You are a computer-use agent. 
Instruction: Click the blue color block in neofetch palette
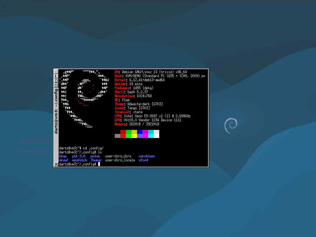point(140,134)
